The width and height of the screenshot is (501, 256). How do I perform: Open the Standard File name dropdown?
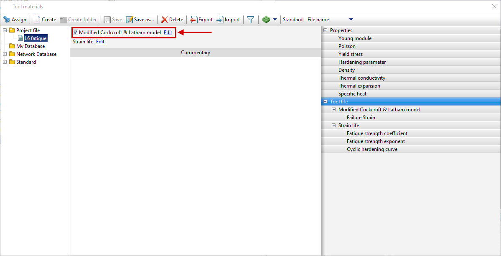350,19
